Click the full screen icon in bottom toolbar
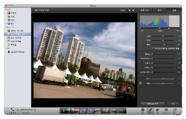 12,110
